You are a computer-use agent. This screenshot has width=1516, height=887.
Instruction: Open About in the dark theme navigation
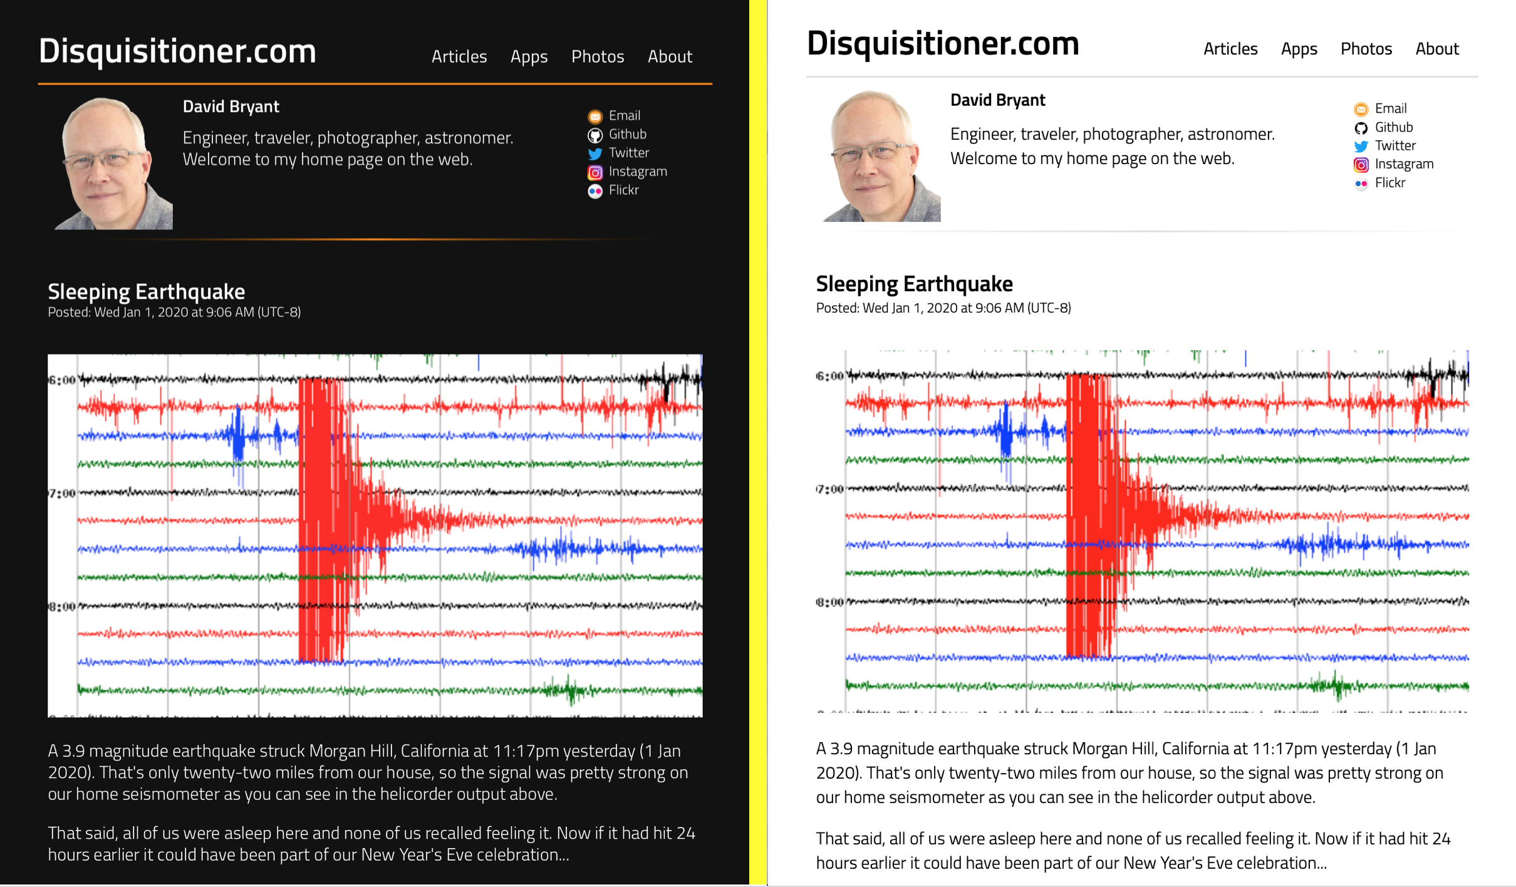[x=670, y=56]
